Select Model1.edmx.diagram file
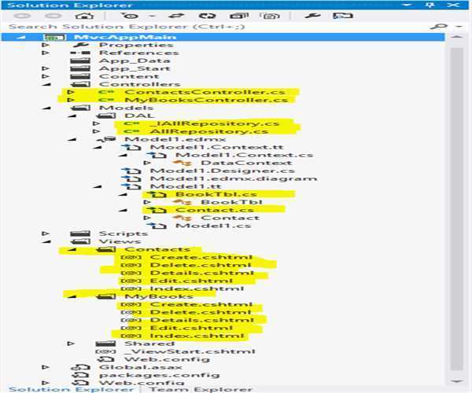472x393 pixels. click(233, 178)
